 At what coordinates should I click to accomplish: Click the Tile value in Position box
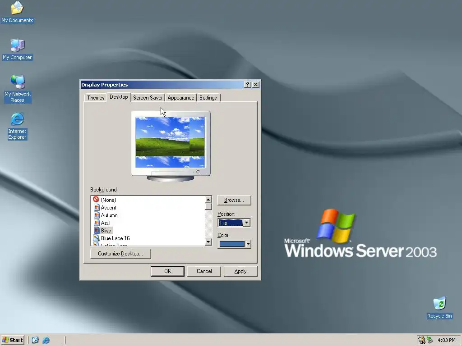coord(231,223)
